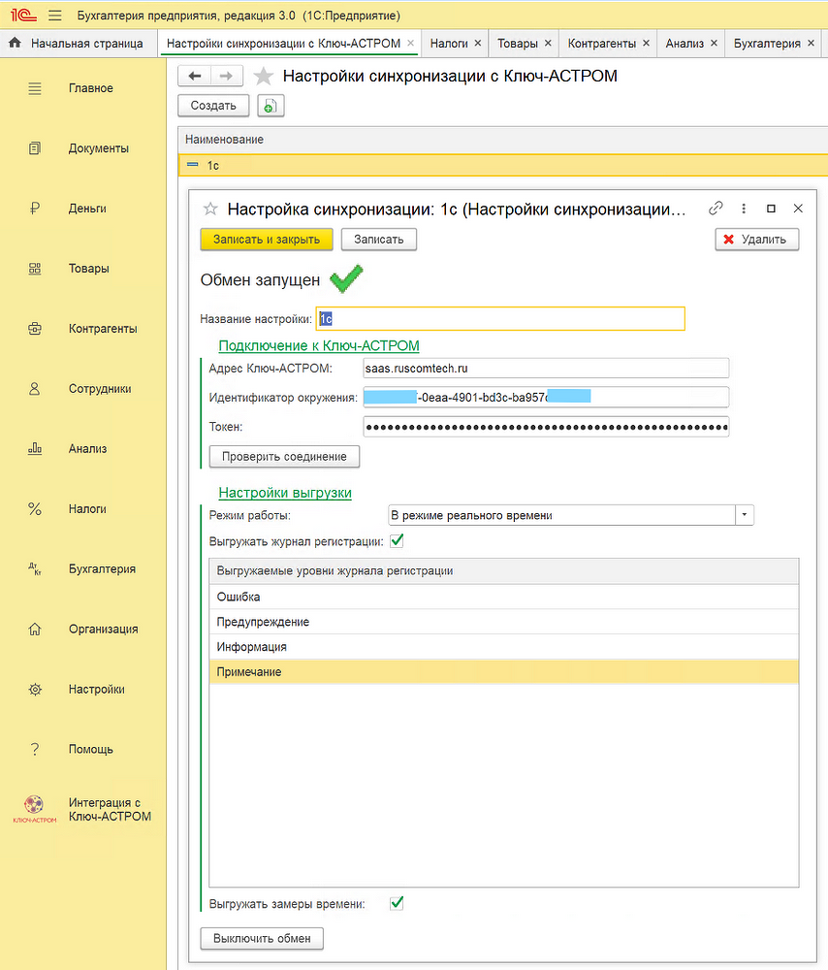Close the Контрагенты tab
828x970 pixels.
646,44
